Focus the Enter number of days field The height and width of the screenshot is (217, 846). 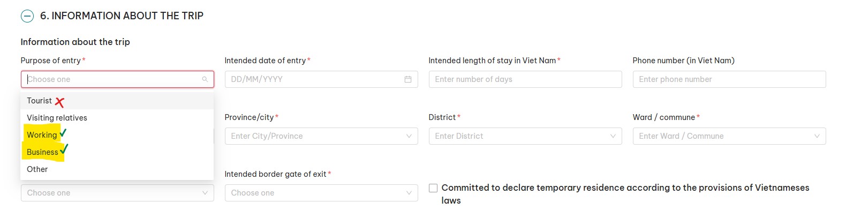[x=525, y=79]
